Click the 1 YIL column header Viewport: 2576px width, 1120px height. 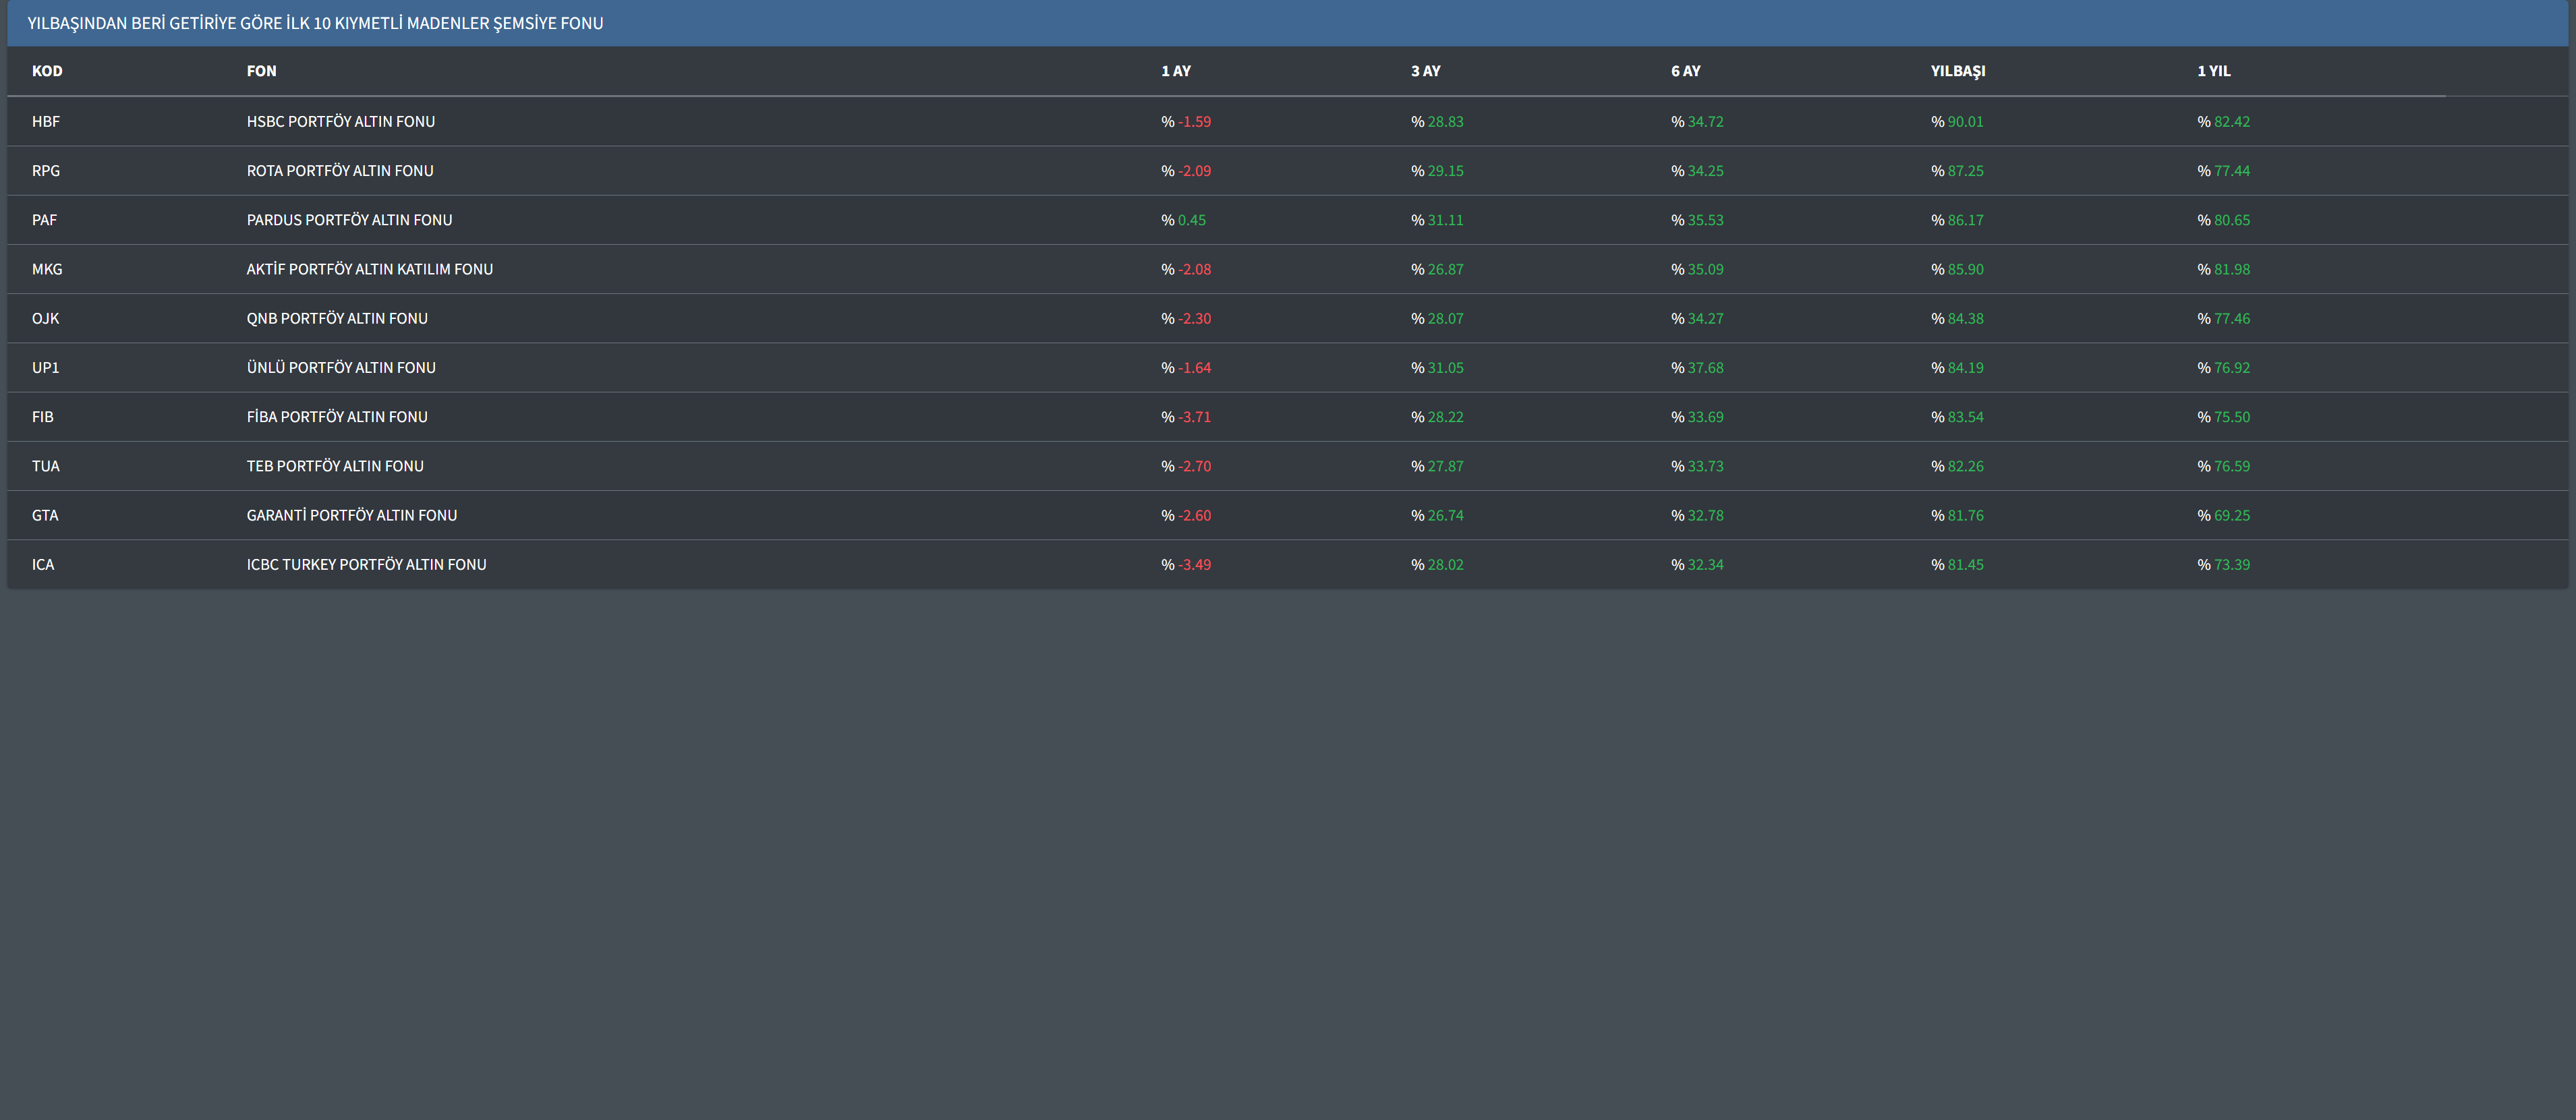click(x=2214, y=71)
